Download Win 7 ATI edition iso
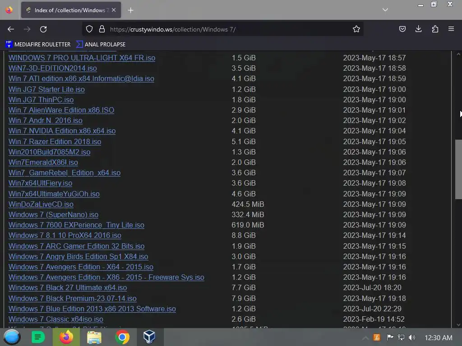Image resolution: width=462 pixels, height=346 pixels. tap(81, 78)
